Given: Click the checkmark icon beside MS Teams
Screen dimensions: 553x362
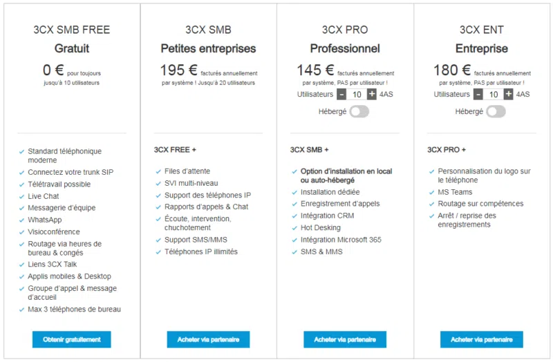Looking at the screenshot, I should [431, 192].
